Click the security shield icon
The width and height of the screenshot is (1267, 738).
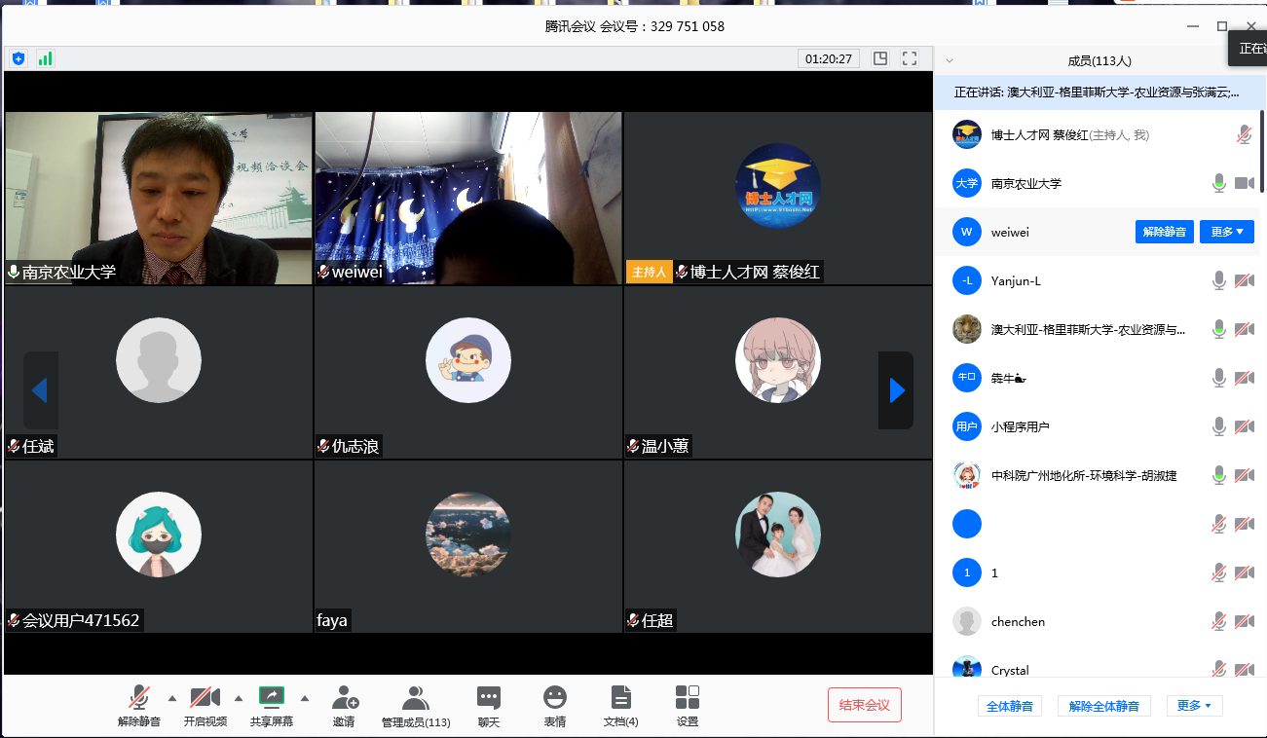(19, 58)
